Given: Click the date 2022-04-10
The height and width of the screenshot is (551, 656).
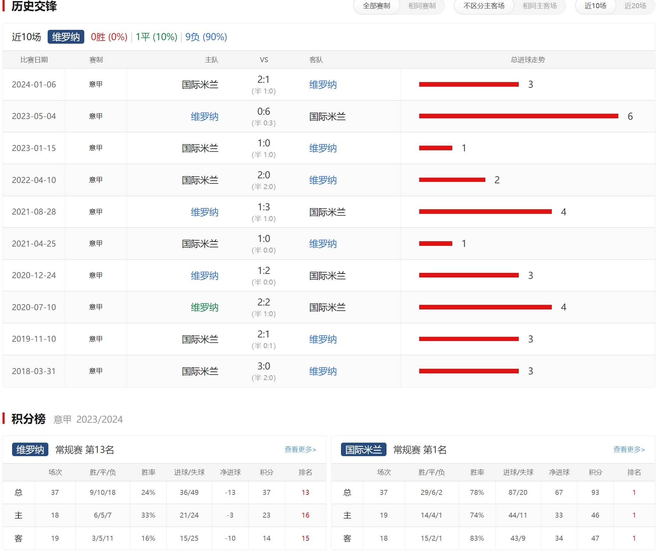Looking at the screenshot, I should point(34,180).
